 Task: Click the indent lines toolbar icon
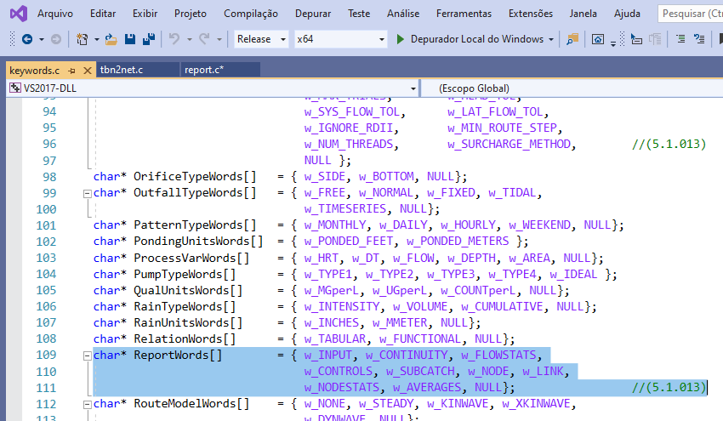coord(680,39)
